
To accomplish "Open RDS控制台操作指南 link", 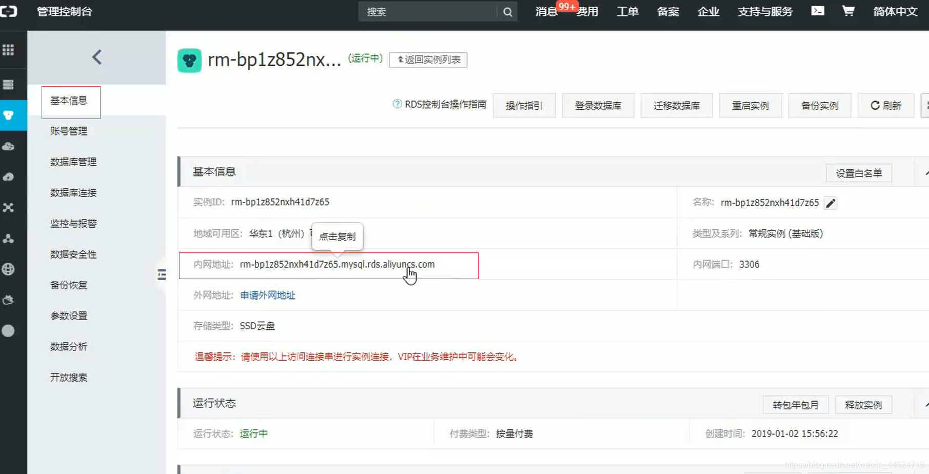I will pyautogui.click(x=445, y=104).
